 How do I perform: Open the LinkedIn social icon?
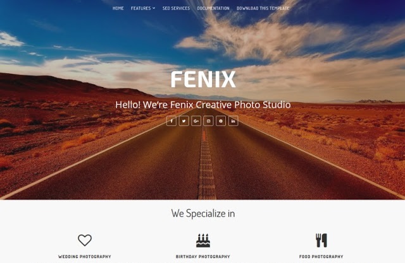pyautogui.click(x=234, y=121)
